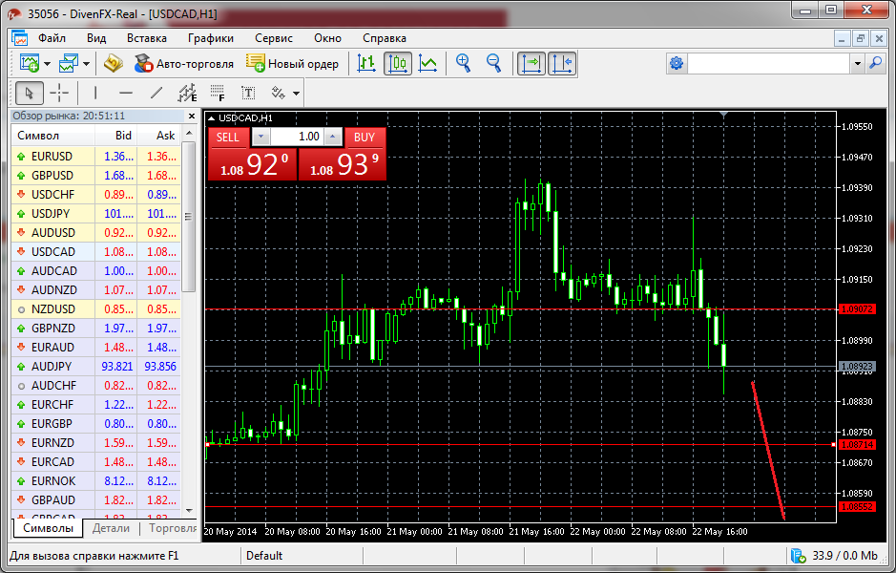Collapse one-click trading panel triangle near USDCAD,H1
The height and width of the screenshot is (573, 896).
(x=212, y=117)
